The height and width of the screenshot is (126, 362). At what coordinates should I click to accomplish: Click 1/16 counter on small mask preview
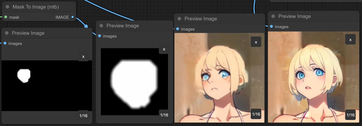pos(84,115)
